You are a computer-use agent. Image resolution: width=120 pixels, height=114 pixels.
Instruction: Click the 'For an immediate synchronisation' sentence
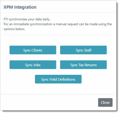pos(58,27)
